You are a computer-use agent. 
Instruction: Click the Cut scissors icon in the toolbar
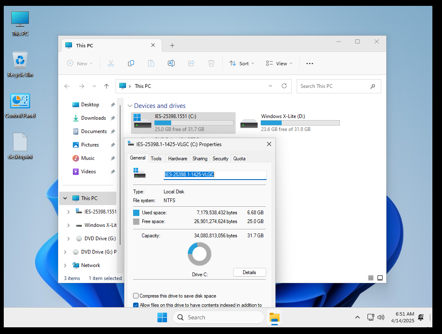click(111, 64)
